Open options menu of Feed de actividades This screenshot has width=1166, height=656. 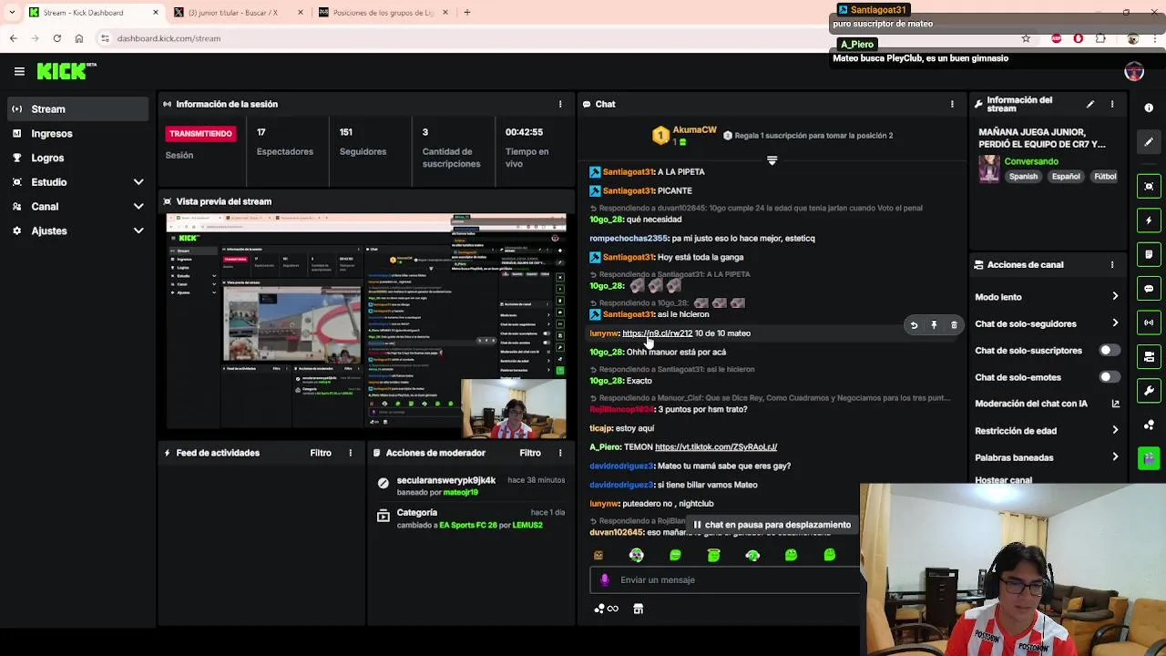tap(350, 453)
